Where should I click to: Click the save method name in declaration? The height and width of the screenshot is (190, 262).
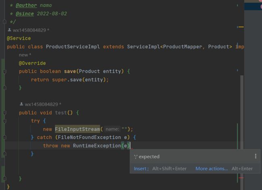(70, 71)
